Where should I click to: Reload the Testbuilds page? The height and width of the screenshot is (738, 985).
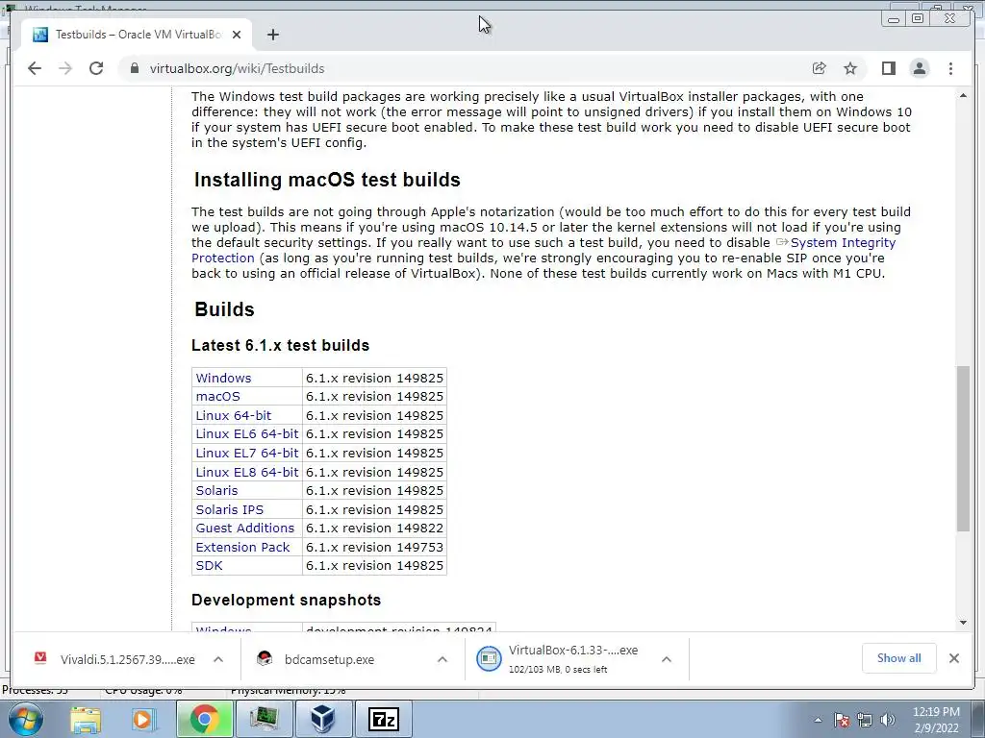click(x=96, y=68)
